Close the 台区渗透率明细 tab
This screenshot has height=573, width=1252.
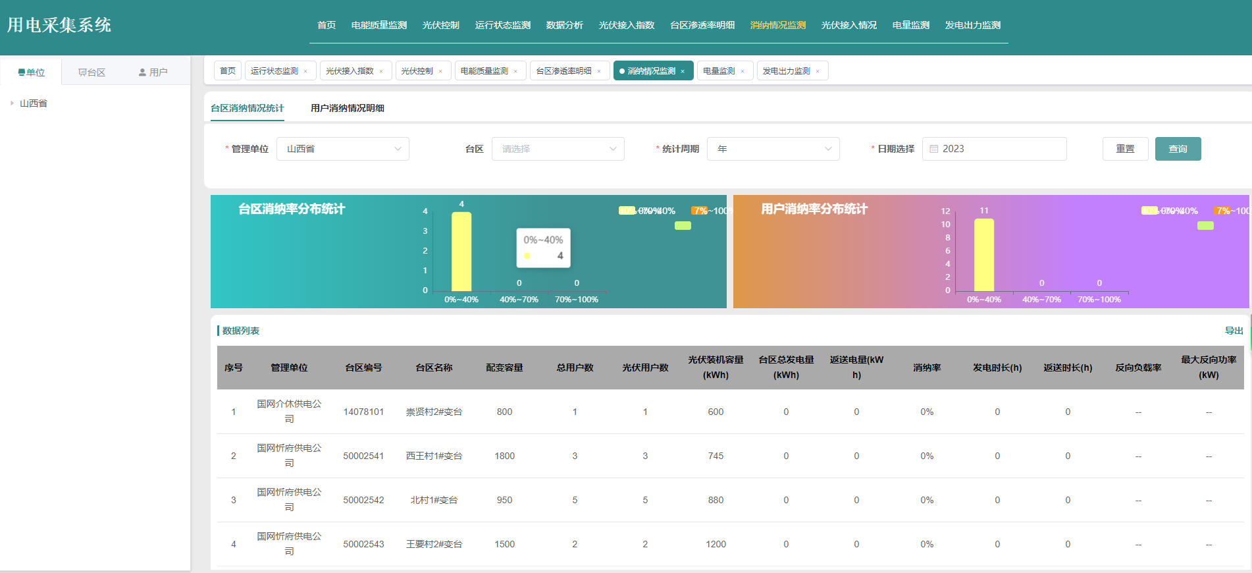pyautogui.click(x=599, y=71)
